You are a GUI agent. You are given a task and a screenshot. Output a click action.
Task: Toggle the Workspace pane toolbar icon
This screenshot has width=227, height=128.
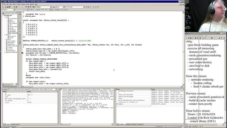click(26, 7)
